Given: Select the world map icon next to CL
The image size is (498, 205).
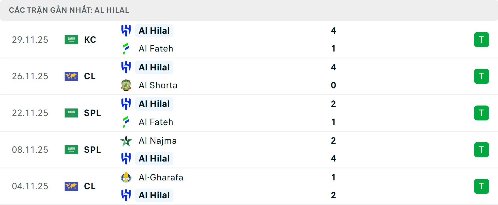Looking at the screenshot, I should click(x=71, y=76).
